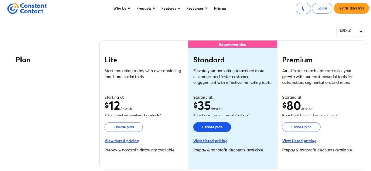Click the Standard plan heading
Screen dimensions: 371x171
[x=209, y=60]
